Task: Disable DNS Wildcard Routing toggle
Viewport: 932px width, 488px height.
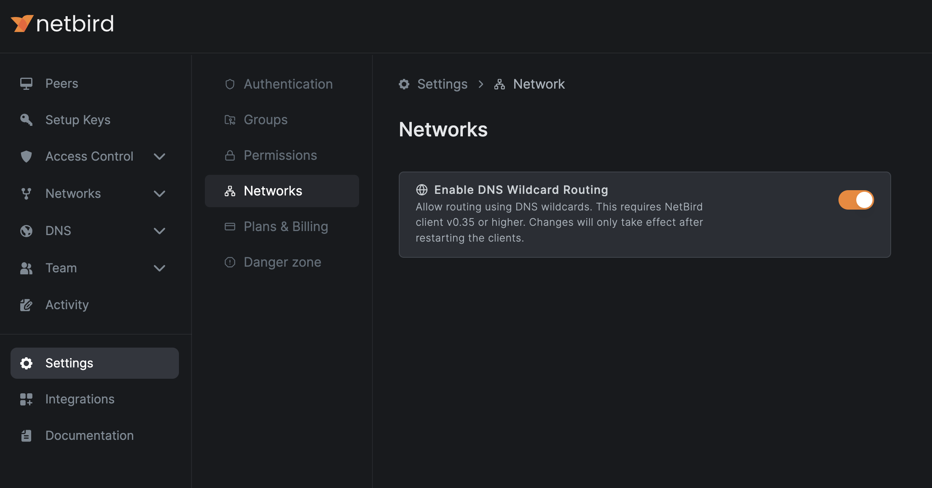Action: coord(856,200)
